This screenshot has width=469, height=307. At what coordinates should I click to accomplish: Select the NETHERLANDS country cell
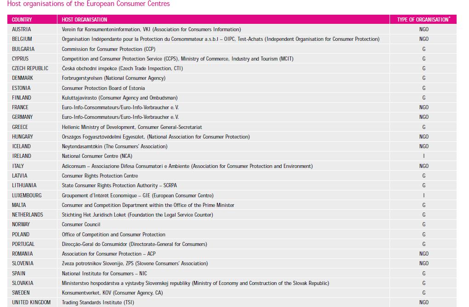tap(32, 215)
